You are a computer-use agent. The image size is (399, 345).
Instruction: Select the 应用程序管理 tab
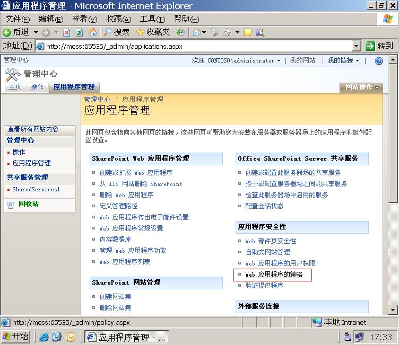[74, 87]
